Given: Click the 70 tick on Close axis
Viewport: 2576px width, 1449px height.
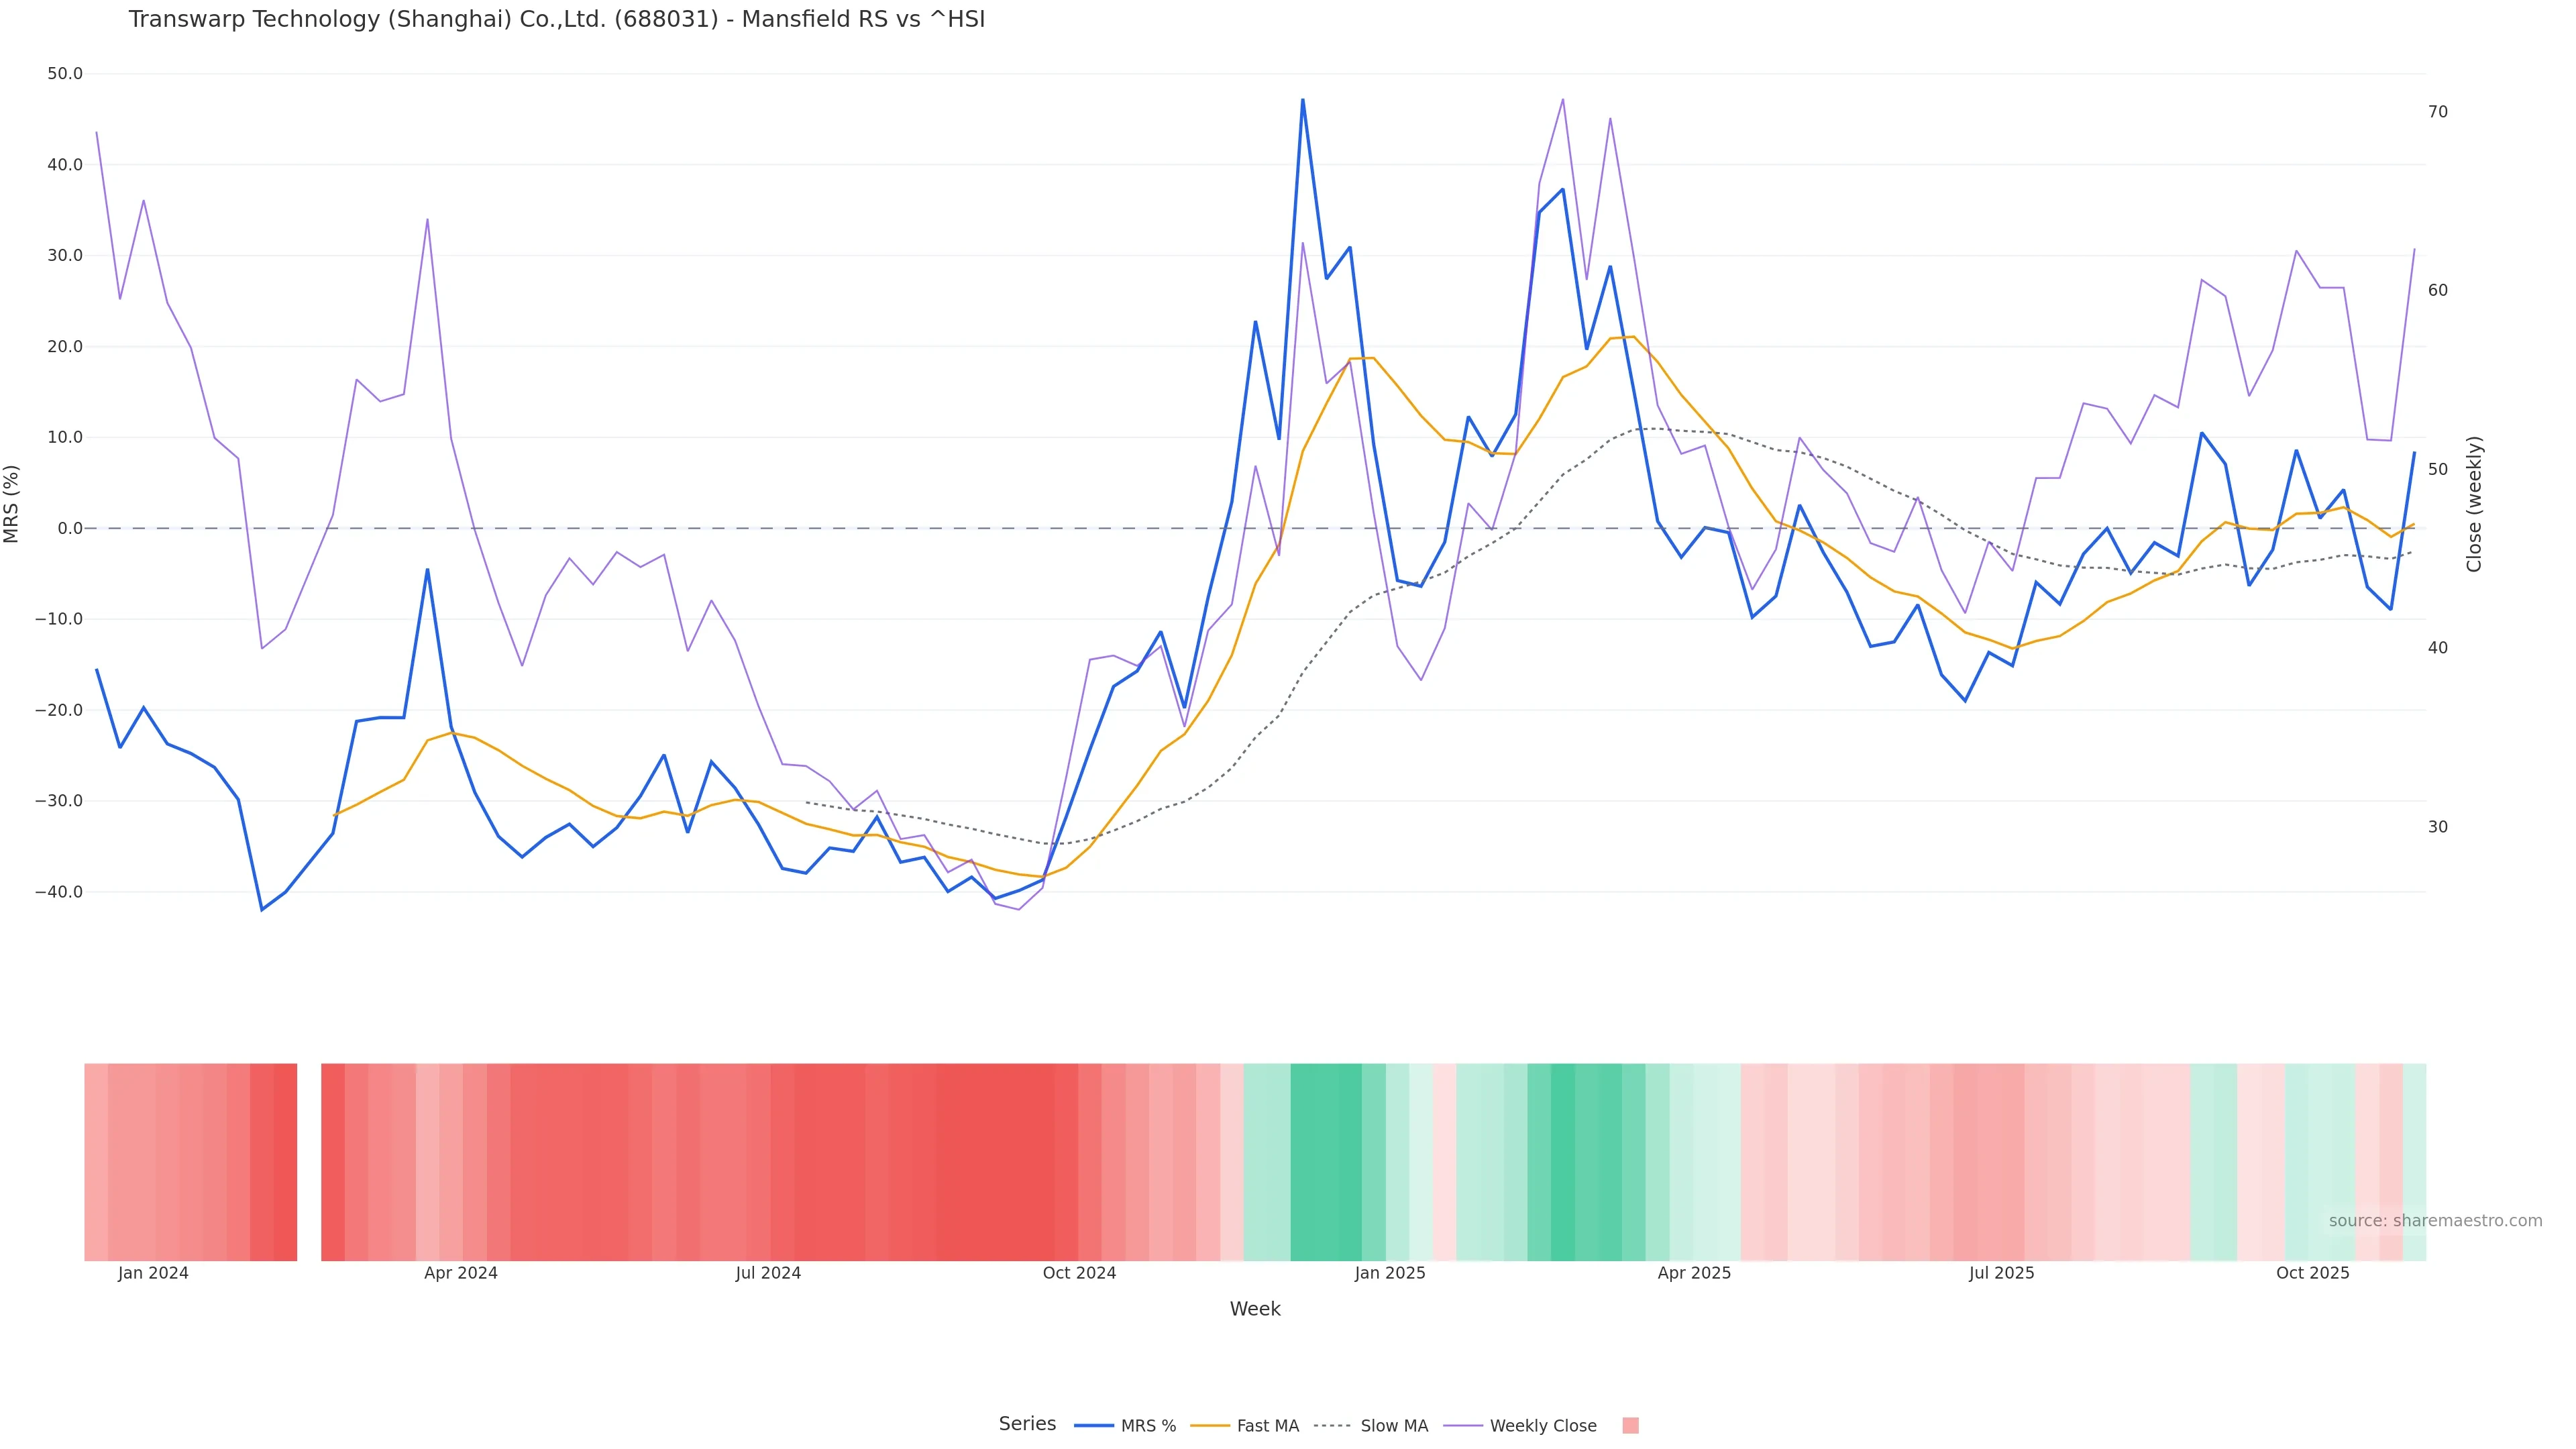Looking at the screenshot, I should pos(2438,112).
